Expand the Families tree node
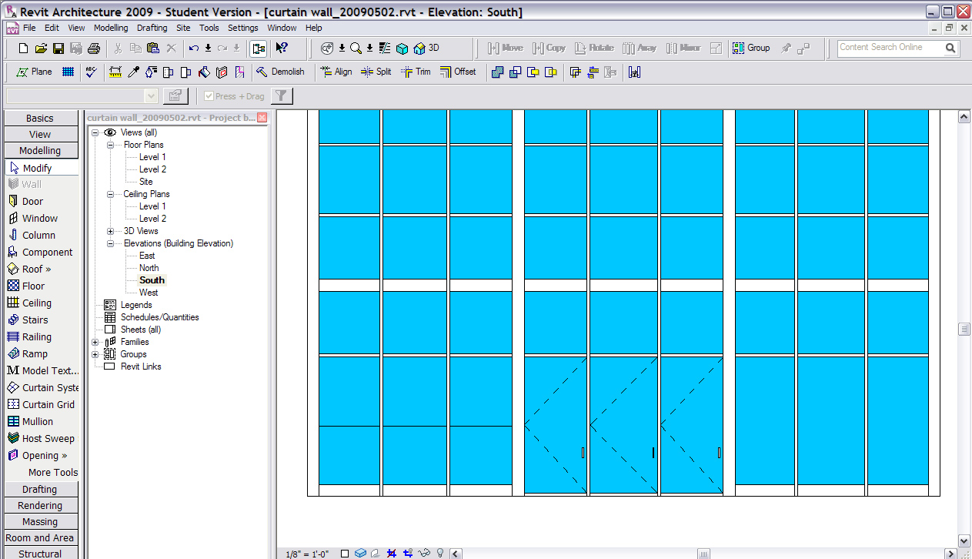972x559 pixels. click(95, 342)
